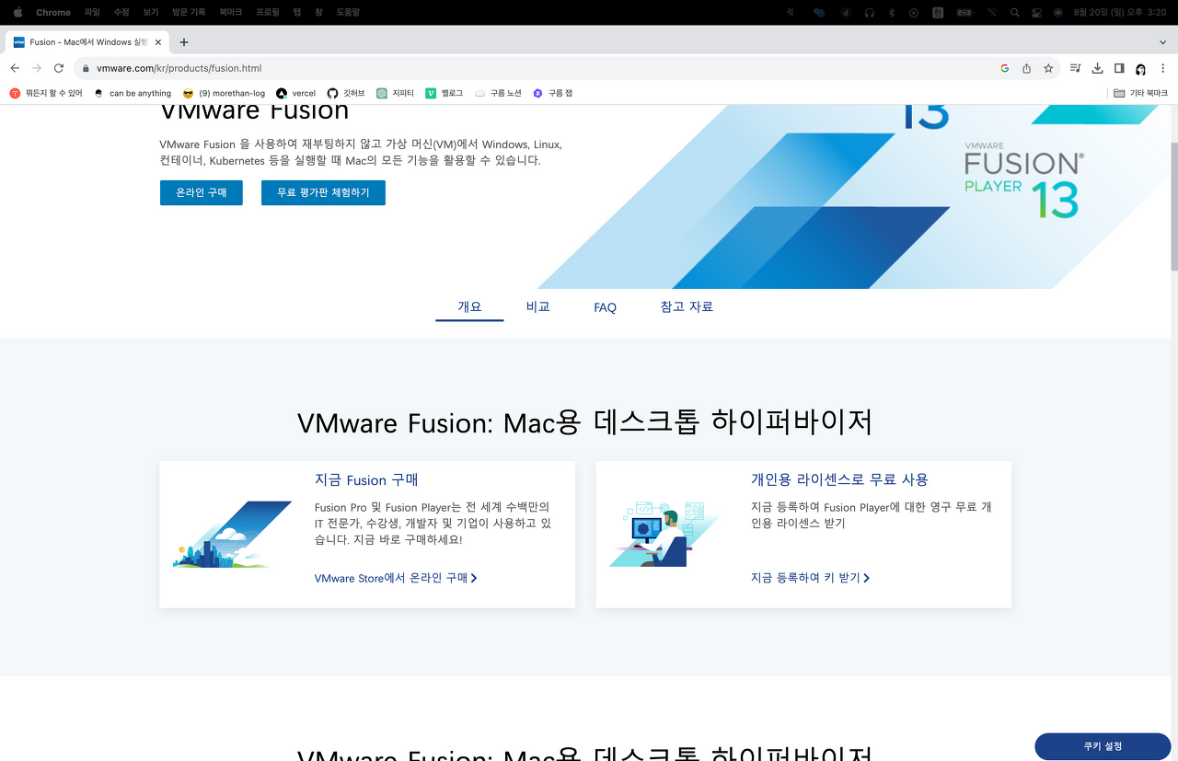
Task: Click the 지금 Fusion 구매 heading link
Action: (x=366, y=479)
